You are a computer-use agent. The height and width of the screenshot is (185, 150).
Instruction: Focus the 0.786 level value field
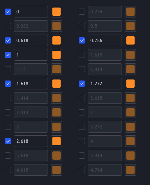point(105,40)
